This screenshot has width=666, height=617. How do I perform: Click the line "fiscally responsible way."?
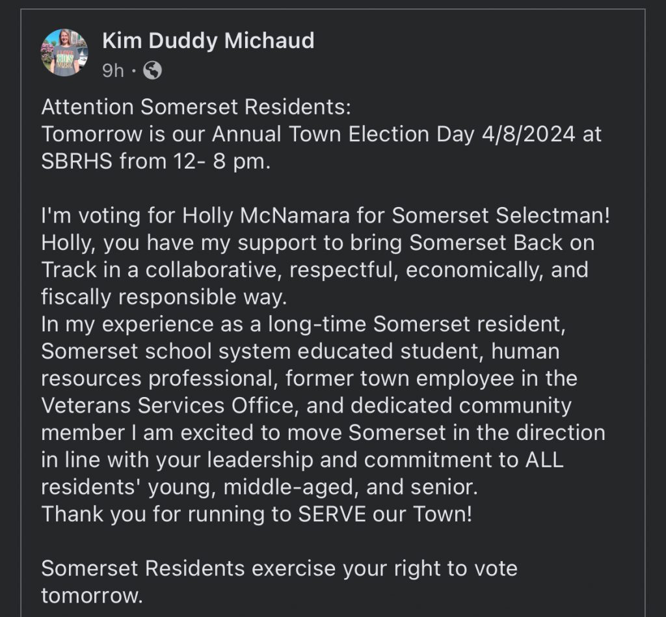[164, 297]
